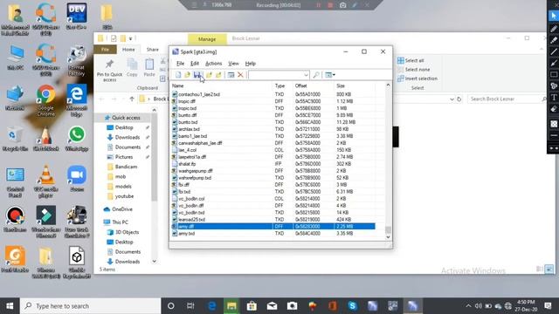
Task: Click the Spark toolbar icon right of Save
Action: [x=209, y=75]
